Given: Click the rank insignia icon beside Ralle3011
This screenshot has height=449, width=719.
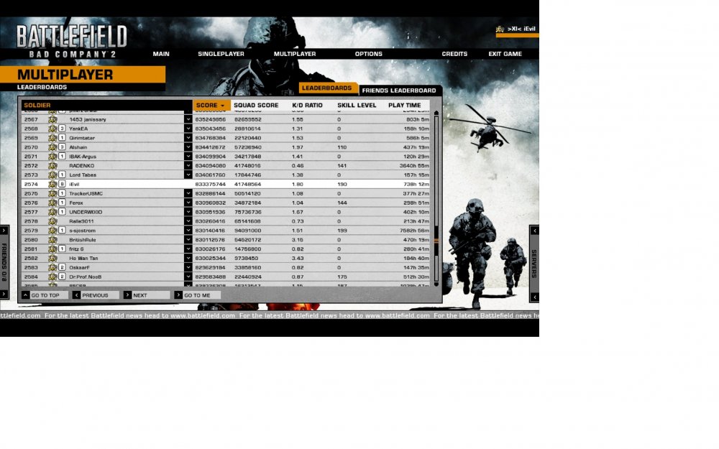Looking at the screenshot, I should (x=52, y=221).
